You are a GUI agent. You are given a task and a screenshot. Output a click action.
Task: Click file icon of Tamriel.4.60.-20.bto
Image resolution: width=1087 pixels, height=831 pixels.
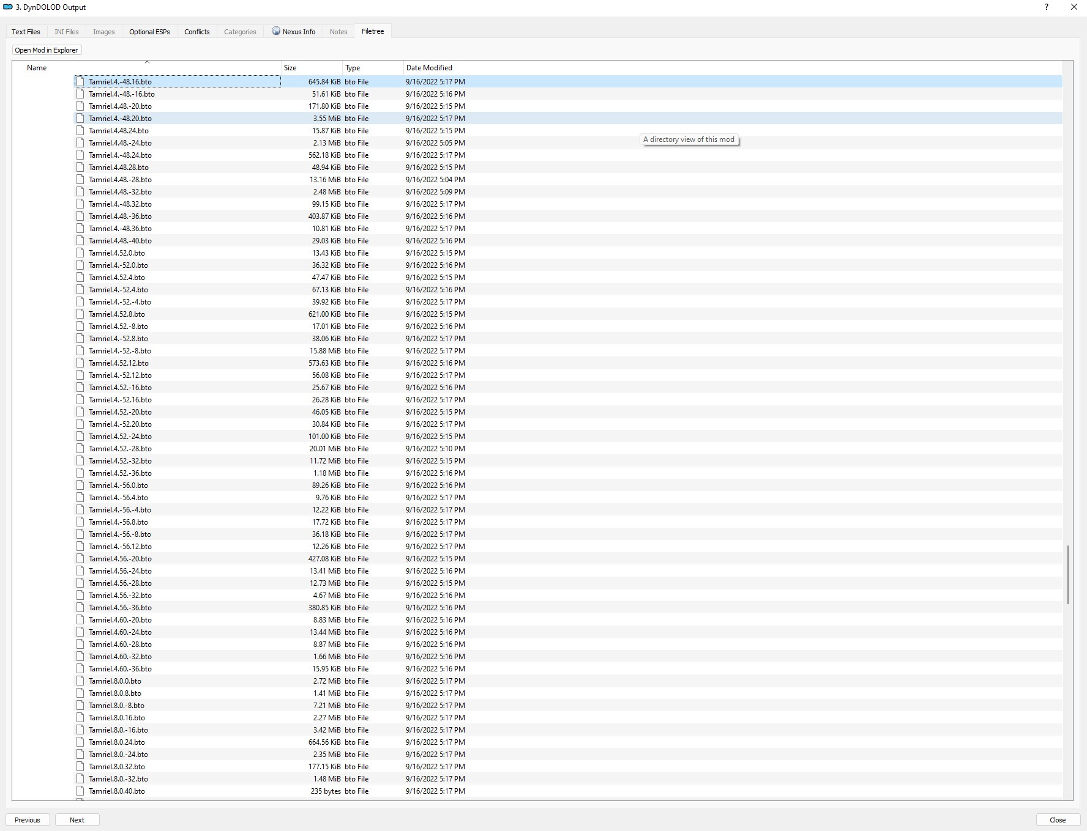click(x=80, y=619)
